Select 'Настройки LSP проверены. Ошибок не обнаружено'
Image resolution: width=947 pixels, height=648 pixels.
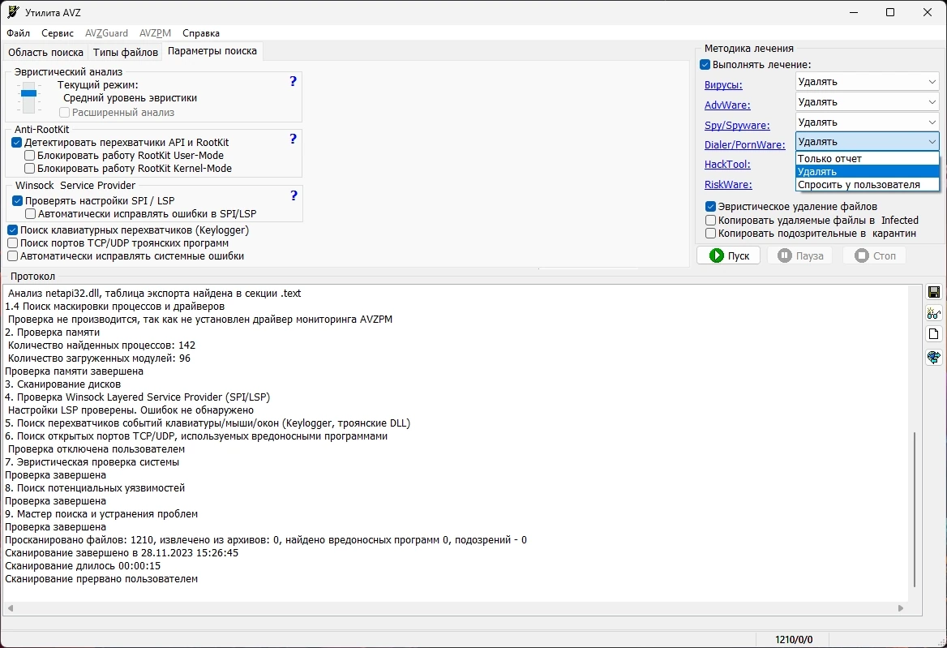[131, 410]
